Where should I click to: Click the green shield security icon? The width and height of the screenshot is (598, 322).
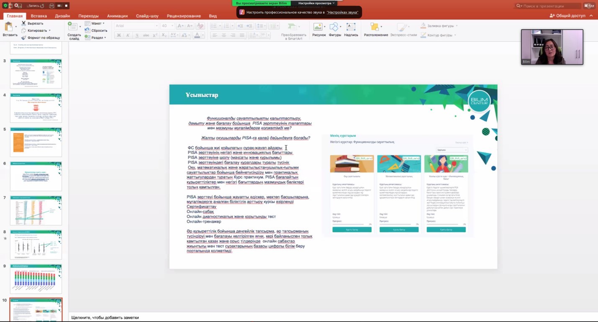click(5, 6)
